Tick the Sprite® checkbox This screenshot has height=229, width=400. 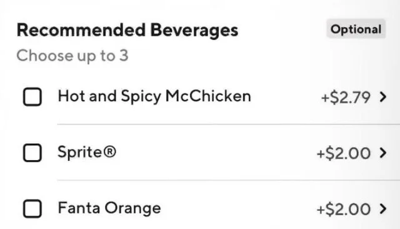point(32,153)
